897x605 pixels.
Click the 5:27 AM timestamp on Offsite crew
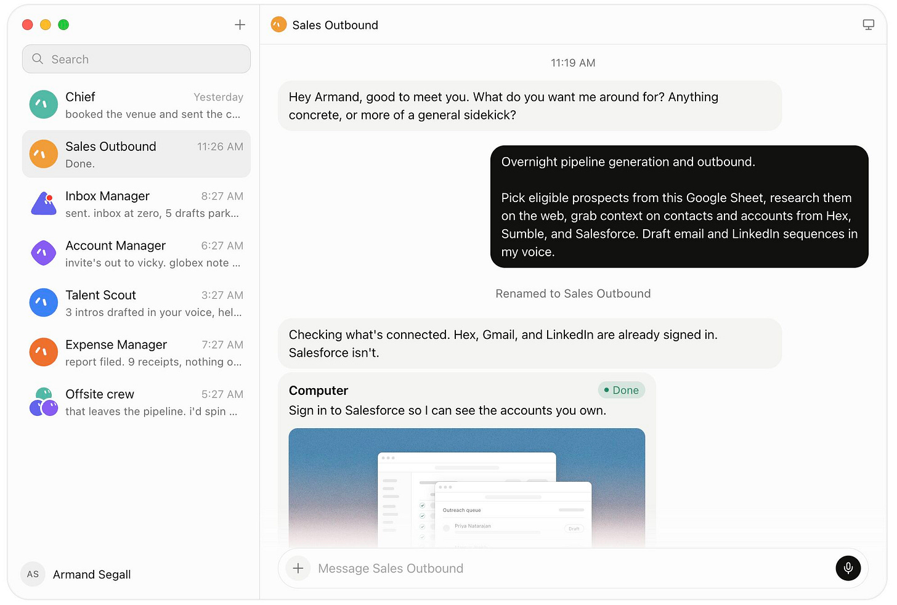coord(222,394)
